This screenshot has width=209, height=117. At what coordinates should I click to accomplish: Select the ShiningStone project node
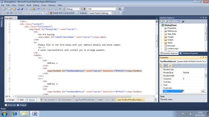170,25
